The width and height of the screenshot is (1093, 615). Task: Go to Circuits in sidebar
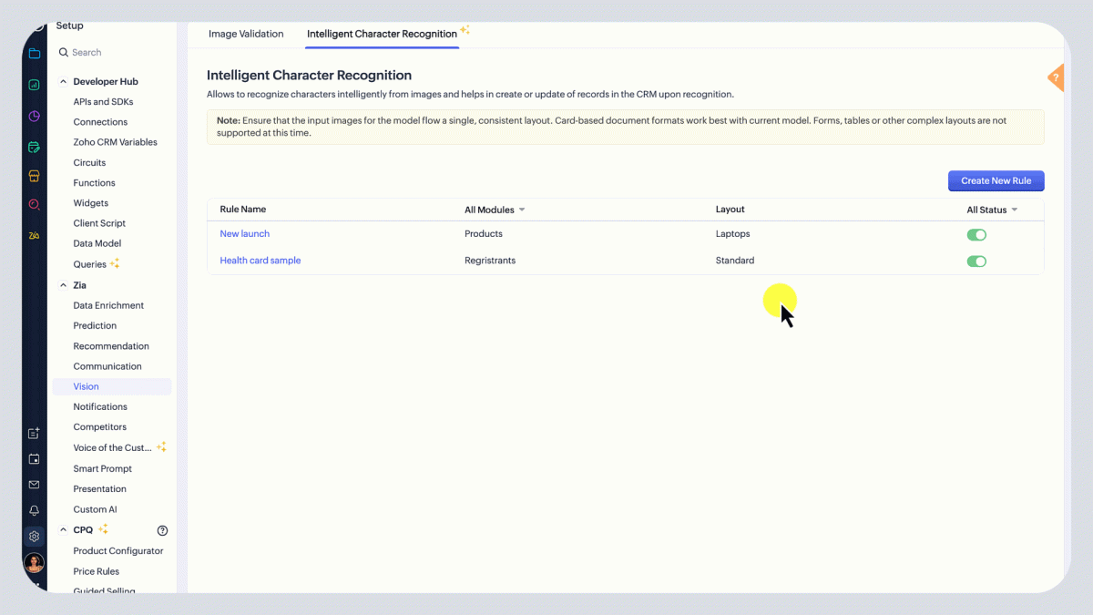tap(89, 163)
